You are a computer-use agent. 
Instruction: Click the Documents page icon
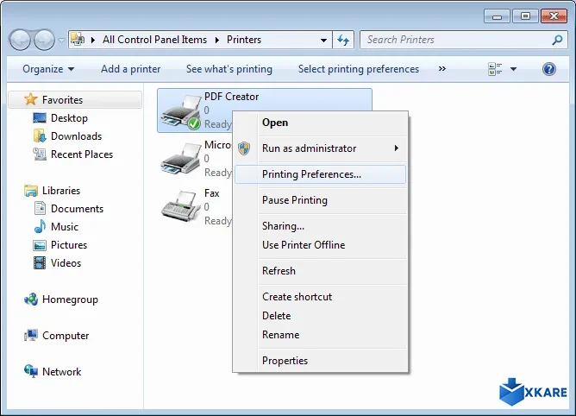[x=40, y=208]
